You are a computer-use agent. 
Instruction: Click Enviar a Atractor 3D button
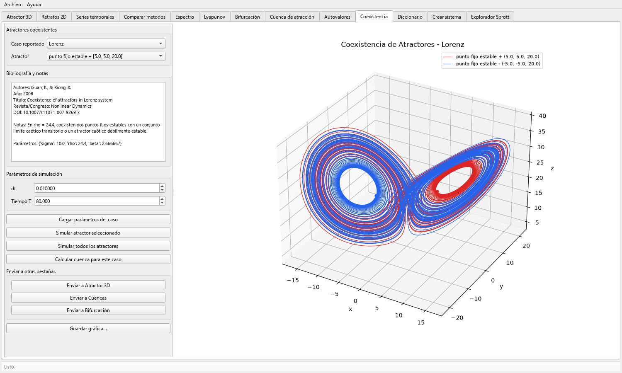[88, 285]
